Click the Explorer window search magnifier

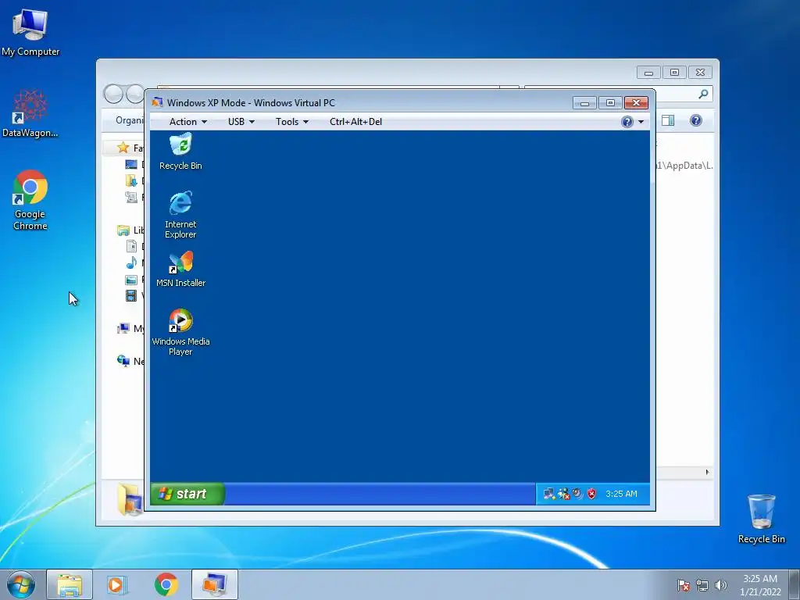click(703, 94)
